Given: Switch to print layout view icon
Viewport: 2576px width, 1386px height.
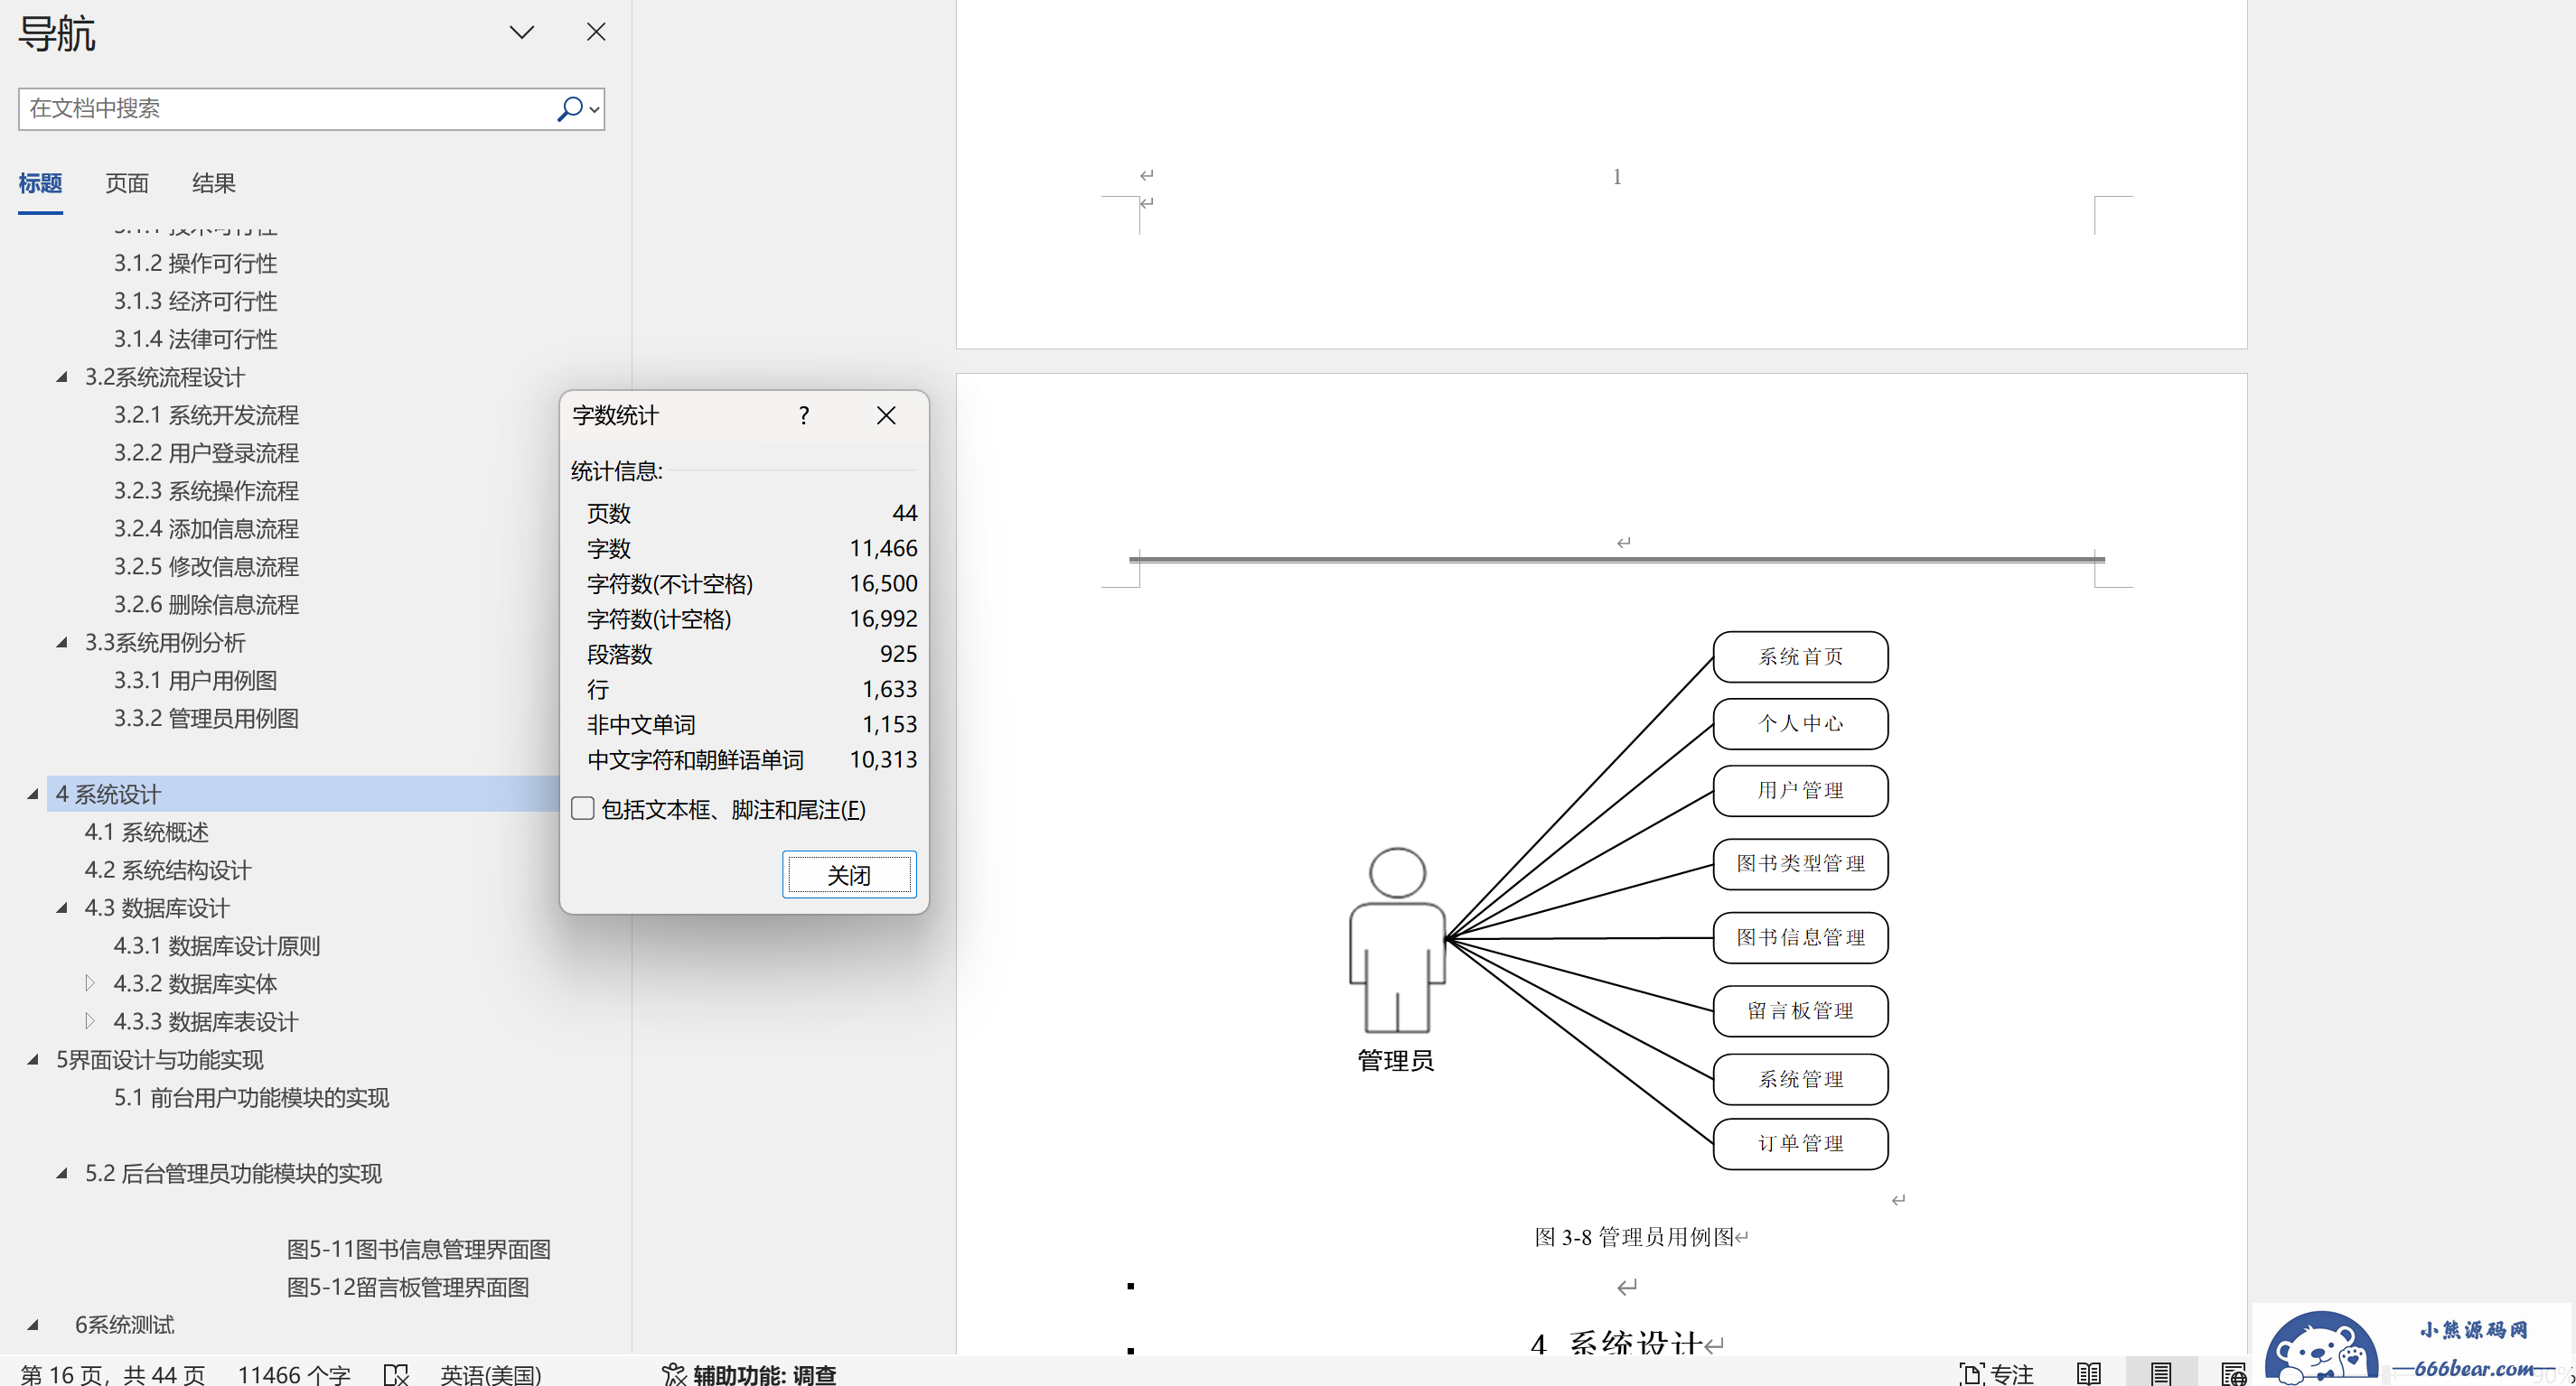Looking at the screenshot, I should click(2162, 1374).
